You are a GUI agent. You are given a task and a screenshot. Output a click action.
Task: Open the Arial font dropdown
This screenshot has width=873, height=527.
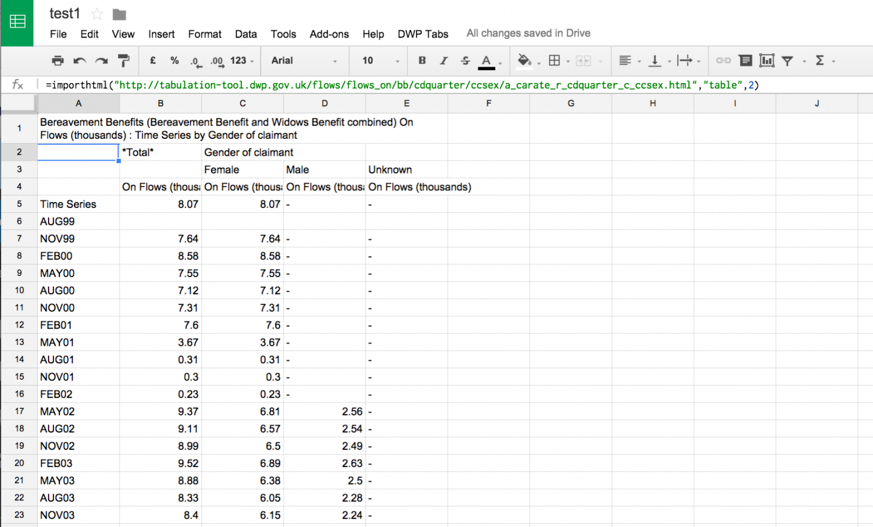[x=304, y=61]
